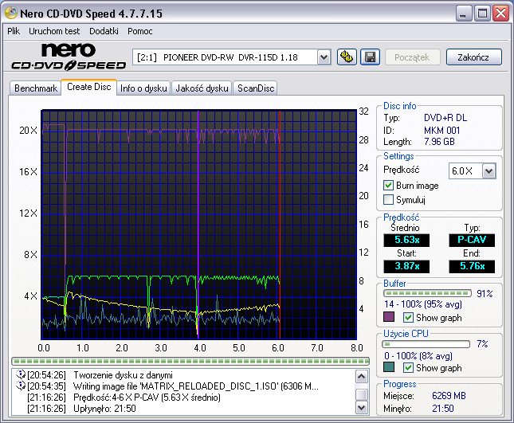Viewport: 514px width, 423px height.
Task: Open the Uruchom test menu
Action: (x=54, y=31)
